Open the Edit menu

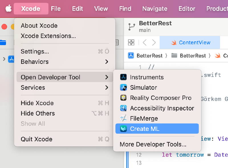pos(78,9)
